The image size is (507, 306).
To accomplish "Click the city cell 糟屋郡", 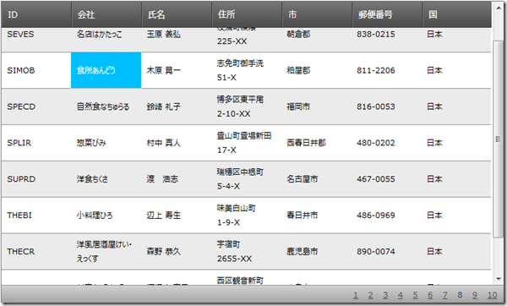I will click(x=317, y=70).
